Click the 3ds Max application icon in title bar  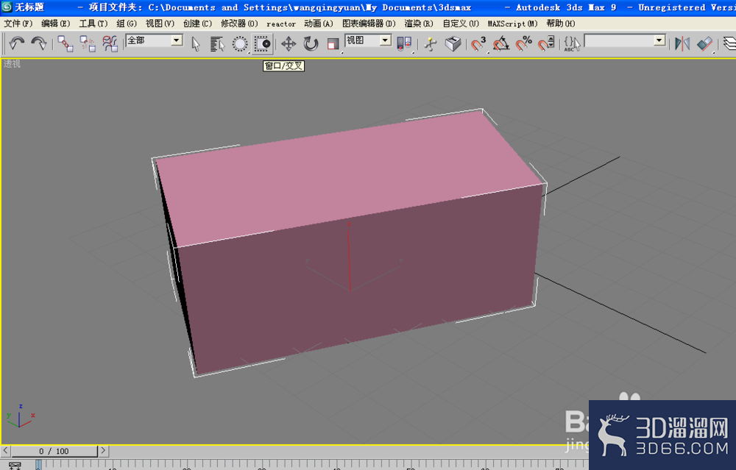click(7, 7)
